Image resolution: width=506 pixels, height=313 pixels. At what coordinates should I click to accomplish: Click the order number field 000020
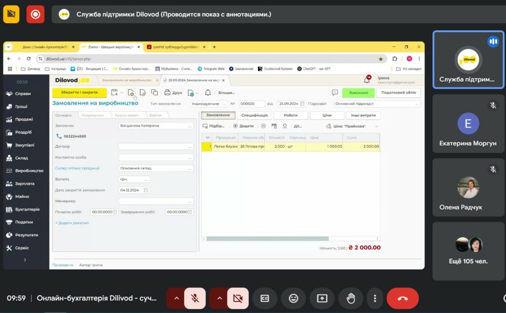[x=252, y=104]
